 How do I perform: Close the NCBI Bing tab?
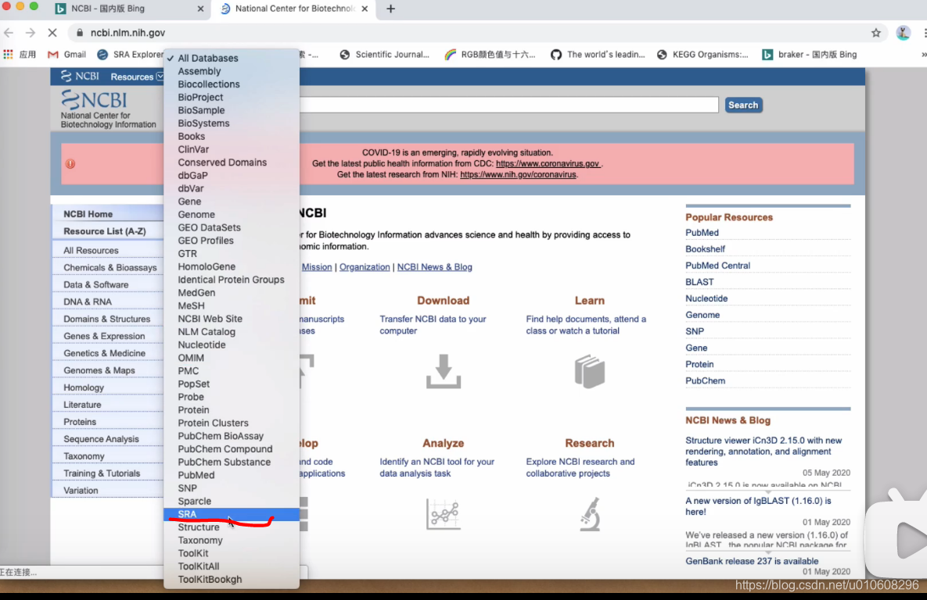(x=200, y=9)
